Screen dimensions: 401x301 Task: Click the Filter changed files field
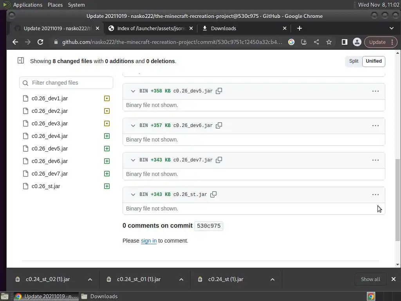pyautogui.click(x=66, y=83)
